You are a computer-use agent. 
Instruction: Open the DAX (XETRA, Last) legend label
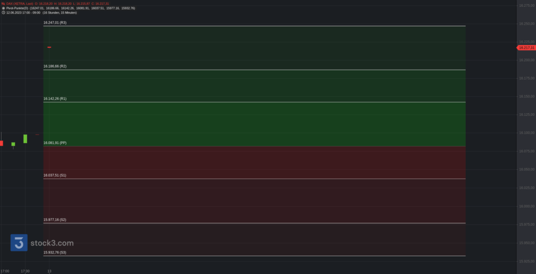[x=20, y=4]
